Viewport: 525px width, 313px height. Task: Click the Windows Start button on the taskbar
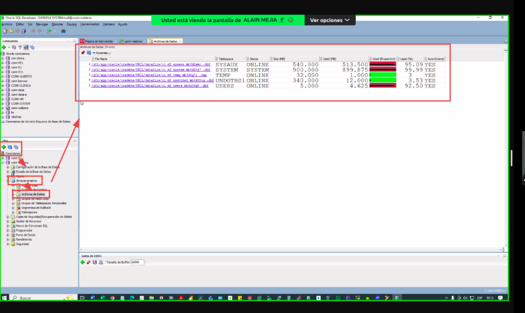point(5,298)
